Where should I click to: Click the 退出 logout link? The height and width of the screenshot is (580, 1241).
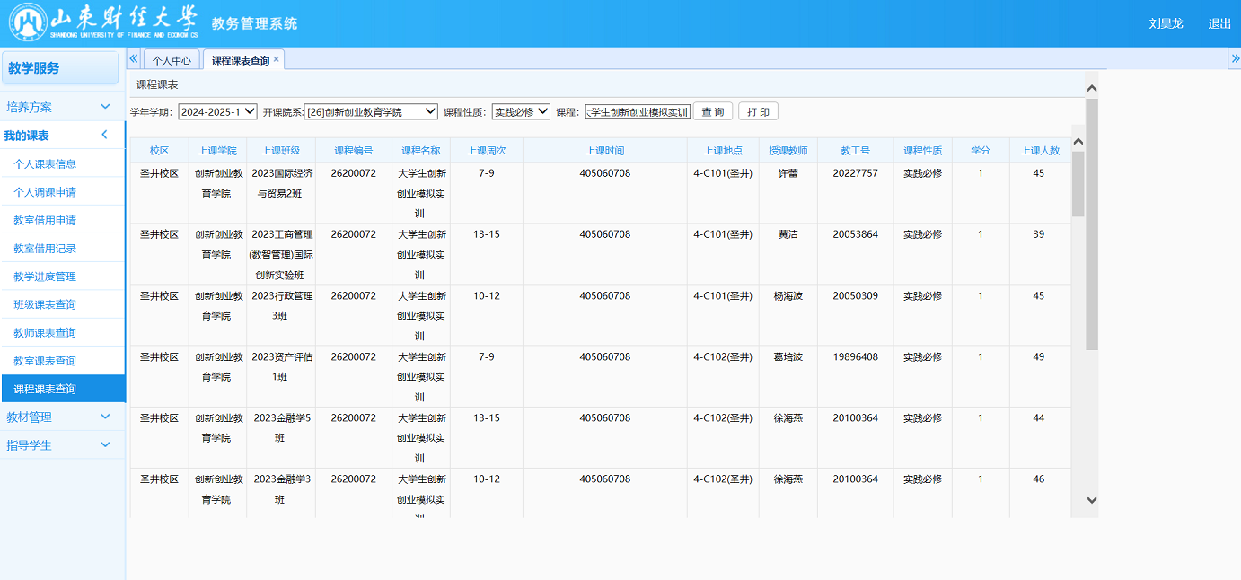pos(1219,23)
